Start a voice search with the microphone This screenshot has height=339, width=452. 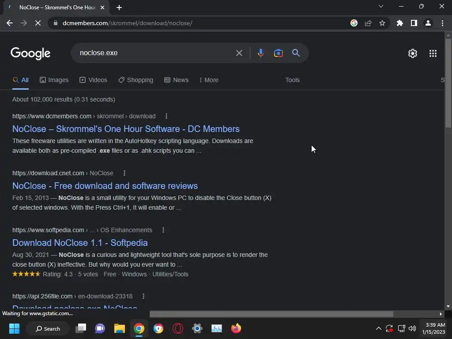[260, 53]
